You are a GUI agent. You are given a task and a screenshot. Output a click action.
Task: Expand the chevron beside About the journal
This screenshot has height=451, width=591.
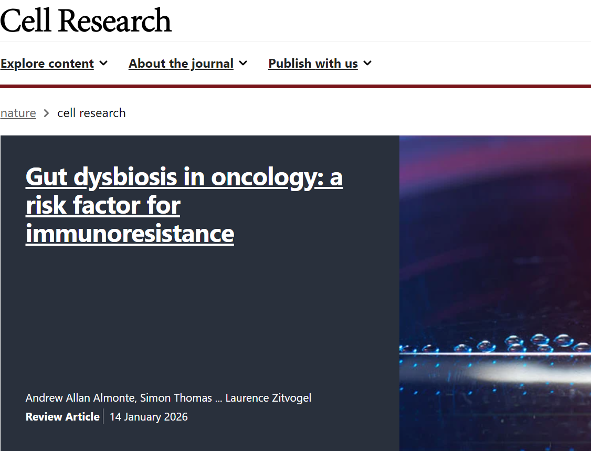pos(243,63)
